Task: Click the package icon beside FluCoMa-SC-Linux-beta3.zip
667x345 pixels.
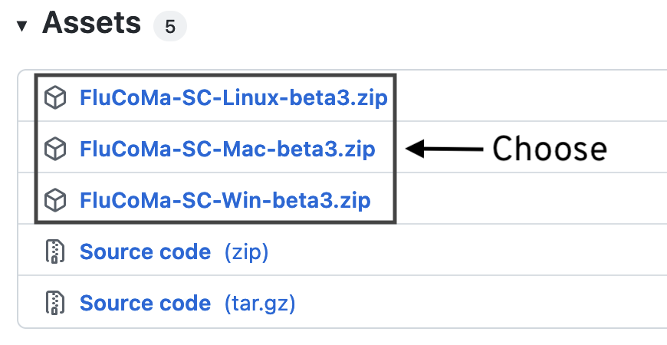Action: pos(55,97)
